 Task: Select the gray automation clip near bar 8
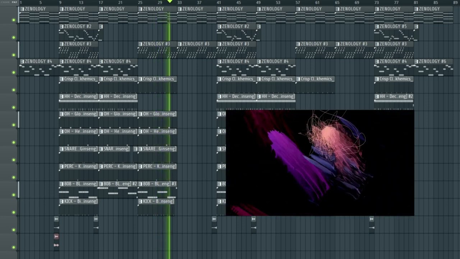[56, 223]
